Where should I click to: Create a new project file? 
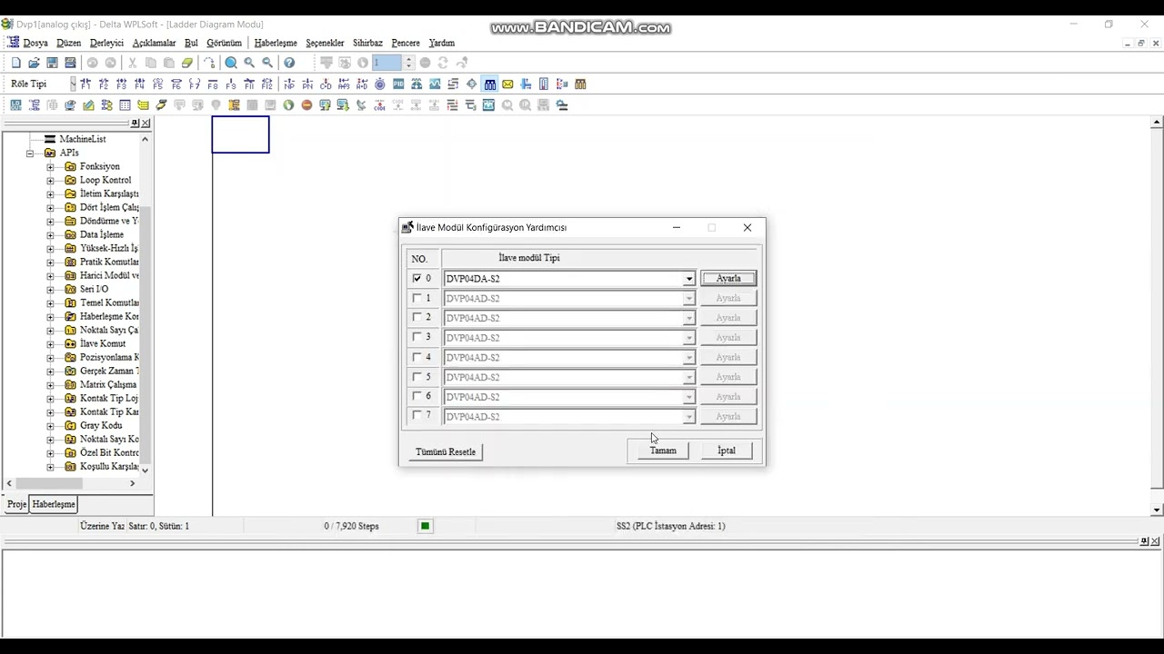point(15,63)
